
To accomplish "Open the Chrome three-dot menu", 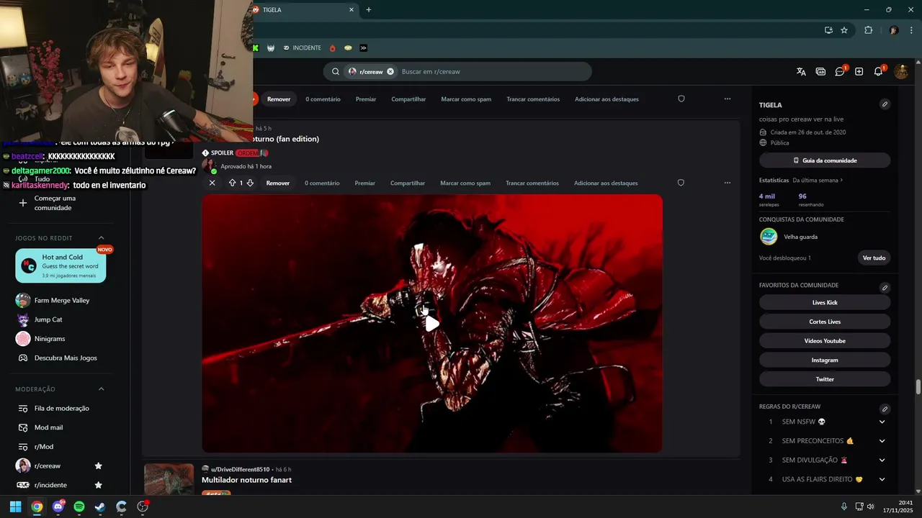I will click(911, 30).
